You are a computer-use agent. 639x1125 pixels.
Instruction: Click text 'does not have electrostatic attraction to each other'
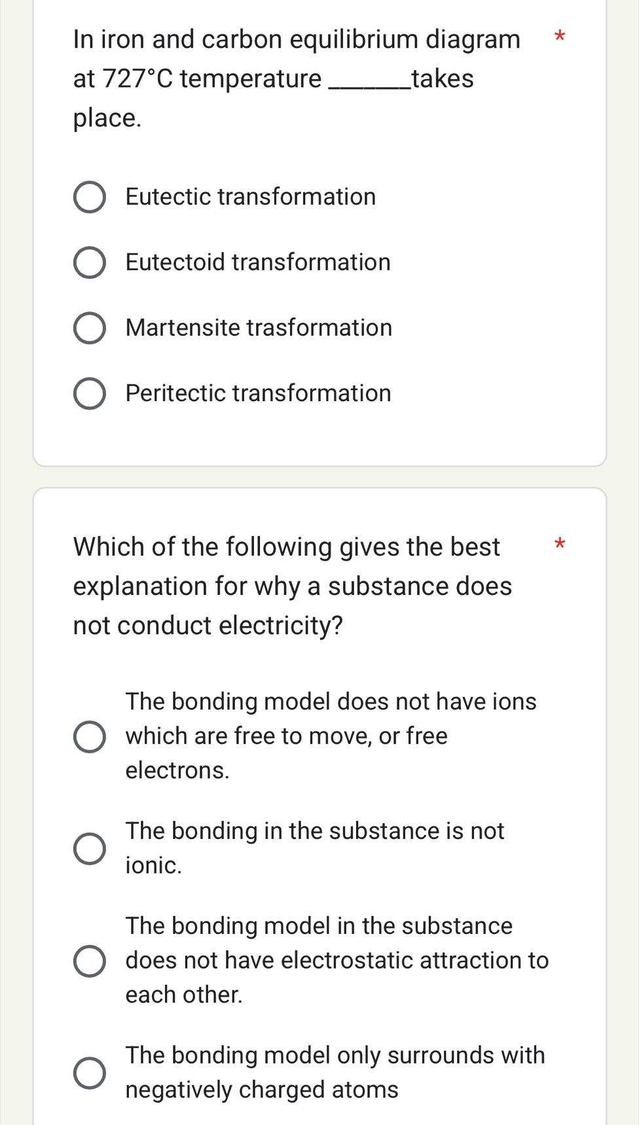coord(337,960)
